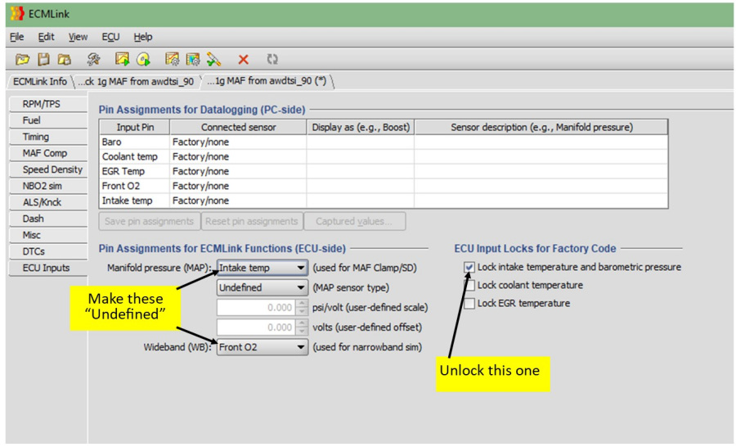Open the ECU Inputs side tab
736x447 pixels.
tap(48, 268)
